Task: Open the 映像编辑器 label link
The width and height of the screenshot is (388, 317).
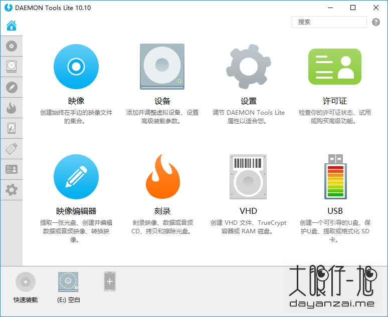Action: 76,211
